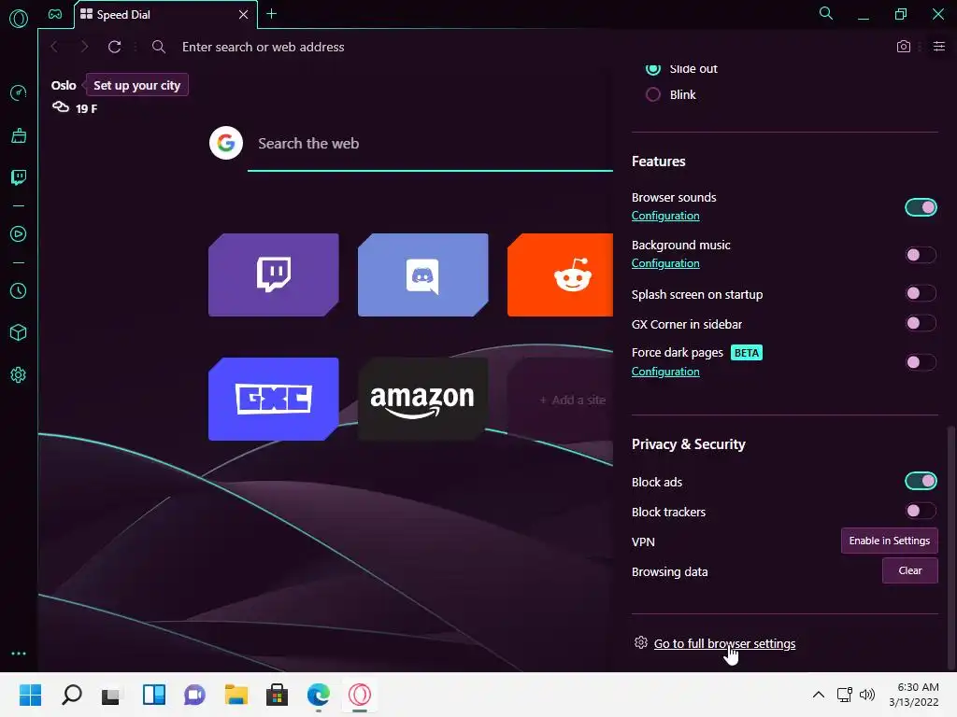Open the Discord speed dial tile
The image size is (957, 717).
(x=423, y=275)
